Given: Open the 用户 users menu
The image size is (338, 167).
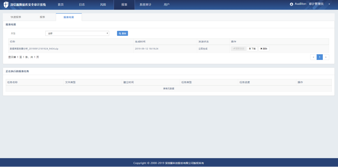Looking at the screenshot, I should (167, 5).
